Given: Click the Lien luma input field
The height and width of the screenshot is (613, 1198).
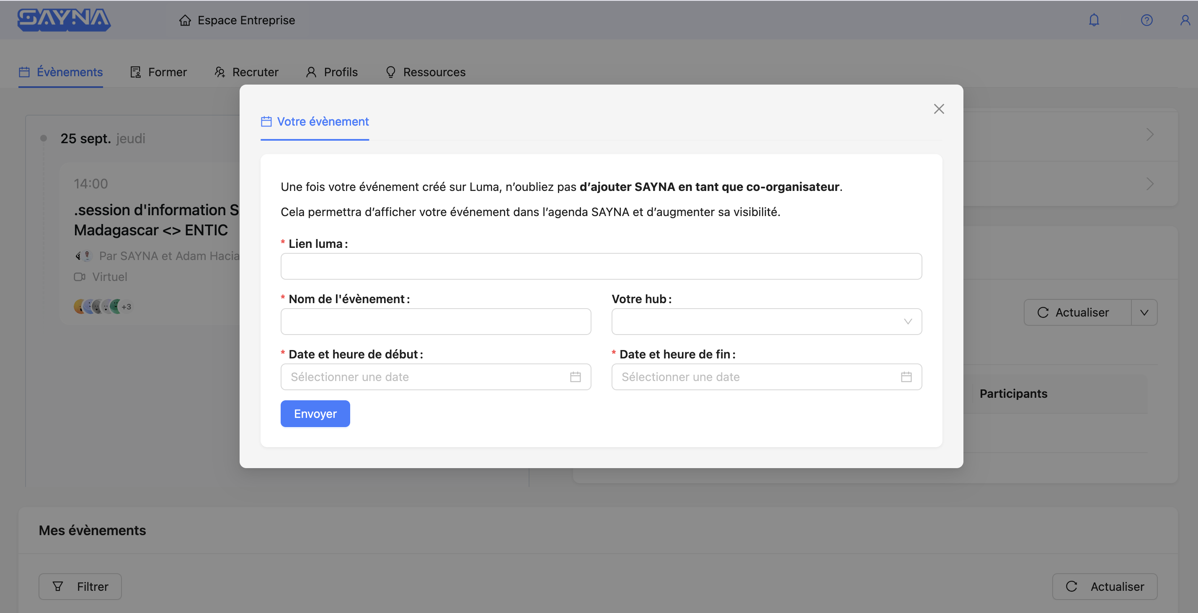Looking at the screenshot, I should (x=601, y=266).
